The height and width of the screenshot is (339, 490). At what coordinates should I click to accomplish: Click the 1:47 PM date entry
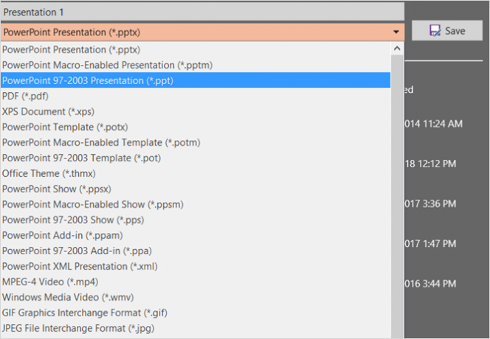[430, 244]
